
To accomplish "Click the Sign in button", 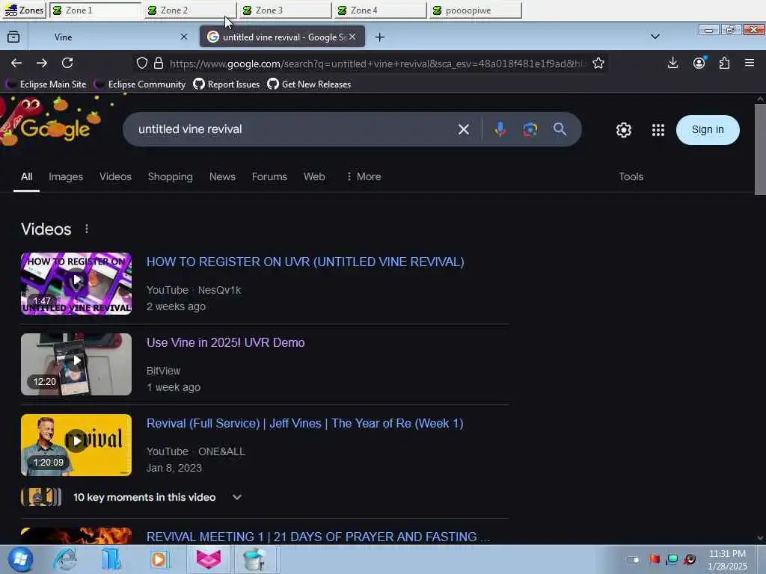I will point(708,130).
